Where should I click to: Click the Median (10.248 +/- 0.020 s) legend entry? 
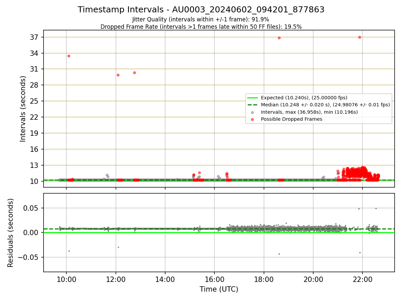click(x=325, y=105)
